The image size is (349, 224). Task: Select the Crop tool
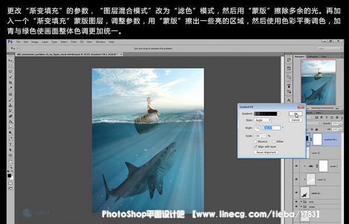click(x=11, y=83)
